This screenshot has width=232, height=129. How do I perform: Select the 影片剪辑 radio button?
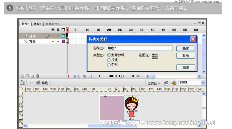pyautogui.click(x=109, y=55)
